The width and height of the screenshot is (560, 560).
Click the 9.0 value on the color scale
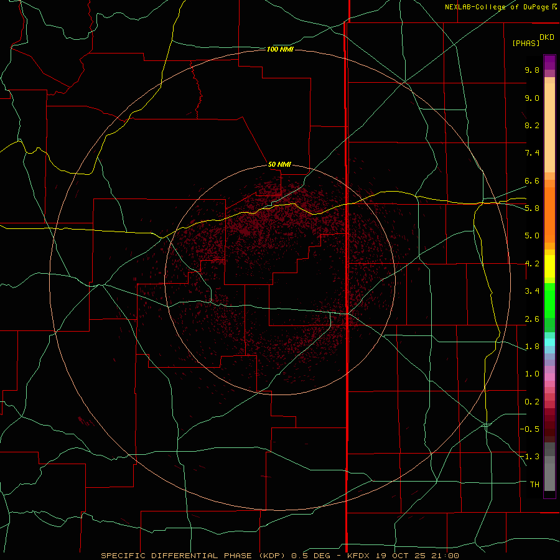532,98
